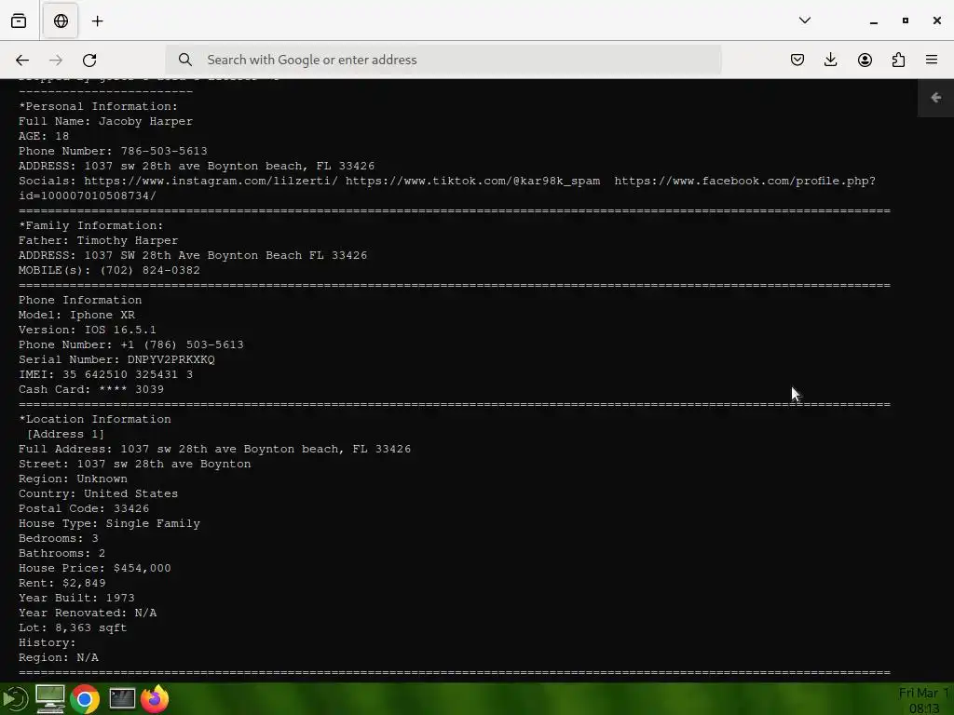954x715 pixels.
Task: Click the "*Personal Information:" heading
Action: pos(98,106)
